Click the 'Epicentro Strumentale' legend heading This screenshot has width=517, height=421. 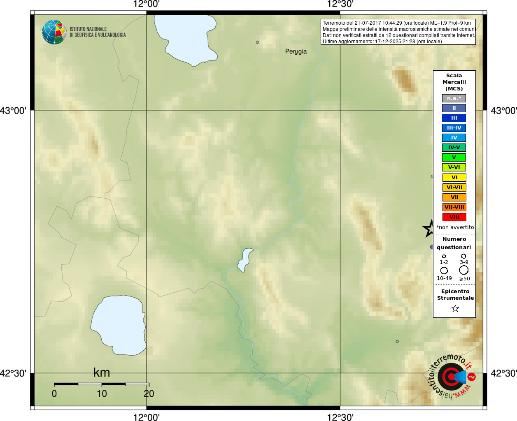[455, 295]
